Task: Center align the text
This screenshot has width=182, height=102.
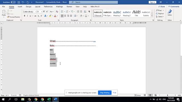Action: coord(65,16)
